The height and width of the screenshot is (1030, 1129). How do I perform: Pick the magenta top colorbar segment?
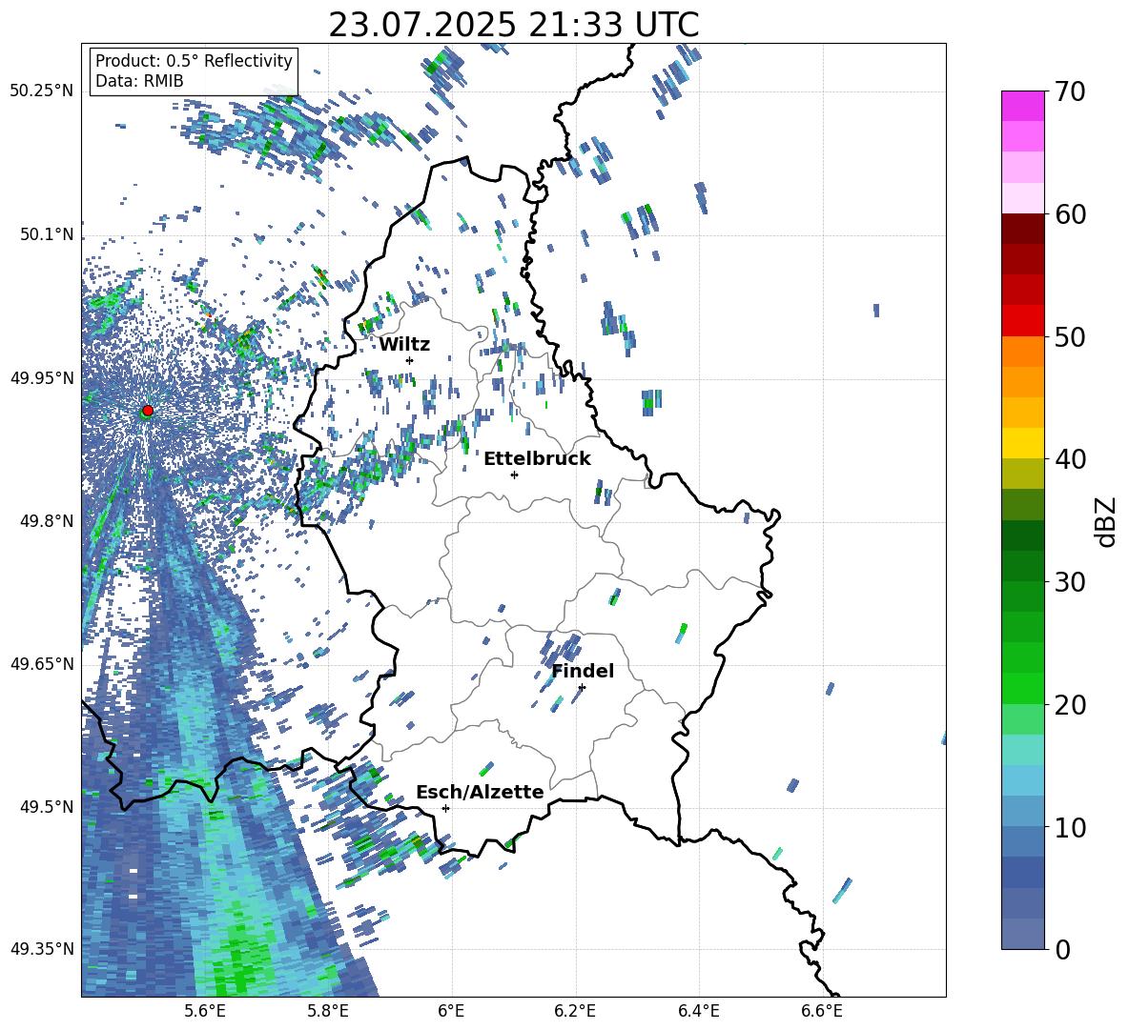1022,107
